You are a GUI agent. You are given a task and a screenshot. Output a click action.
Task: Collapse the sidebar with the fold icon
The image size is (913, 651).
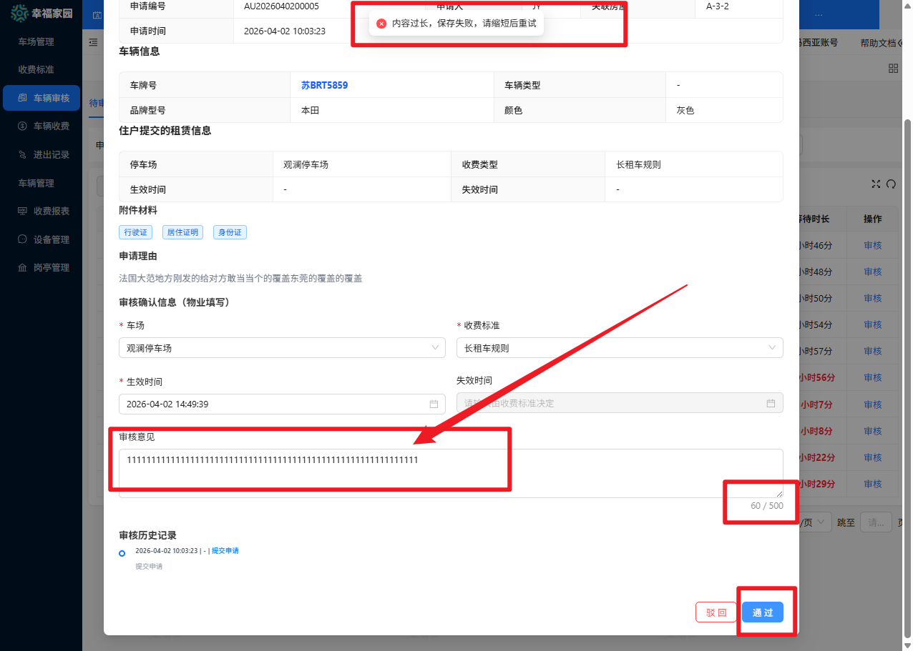(93, 43)
